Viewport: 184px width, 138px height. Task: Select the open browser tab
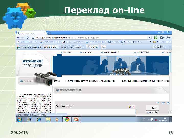[x=31, y=33]
